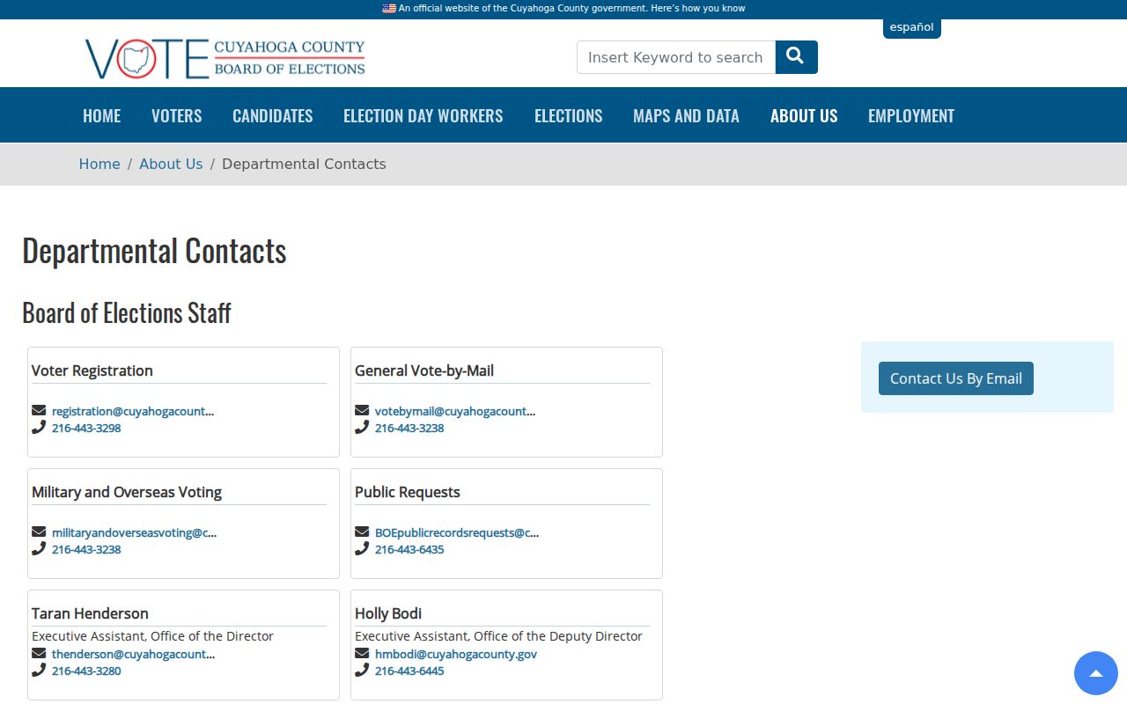Open the Home menu item

(x=102, y=115)
